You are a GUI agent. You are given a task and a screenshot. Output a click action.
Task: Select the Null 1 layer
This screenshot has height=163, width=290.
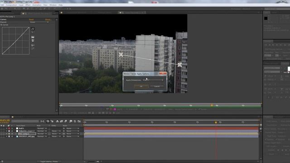21,128
